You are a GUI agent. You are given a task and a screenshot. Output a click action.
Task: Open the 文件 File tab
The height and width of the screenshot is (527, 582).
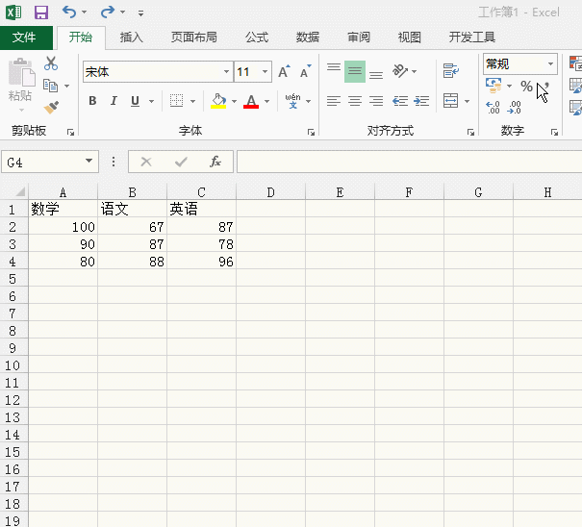point(26,38)
